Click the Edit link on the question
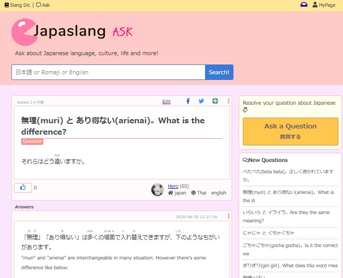This screenshot has height=278, width=343. pyautogui.click(x=166, y=102)
